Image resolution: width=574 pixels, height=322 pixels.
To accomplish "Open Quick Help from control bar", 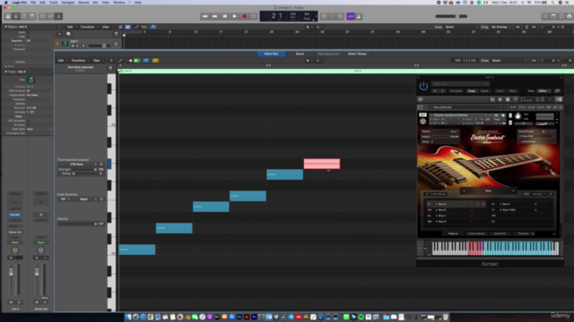I will (x=24, y=16).
